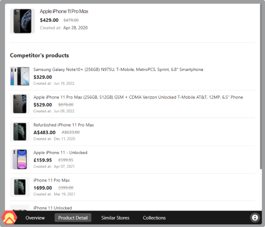This screenshot has width=265, height=227.
Task: Select the Product Detail tab
Action: click(x=73, y=218)
